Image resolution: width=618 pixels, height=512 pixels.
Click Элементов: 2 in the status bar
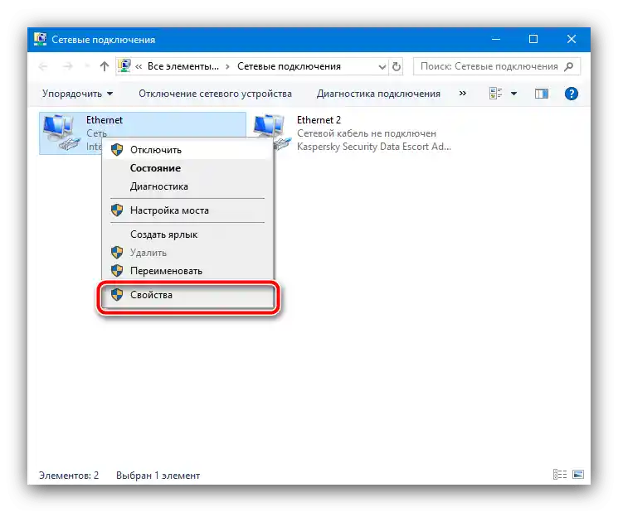(x=69, y=476)
